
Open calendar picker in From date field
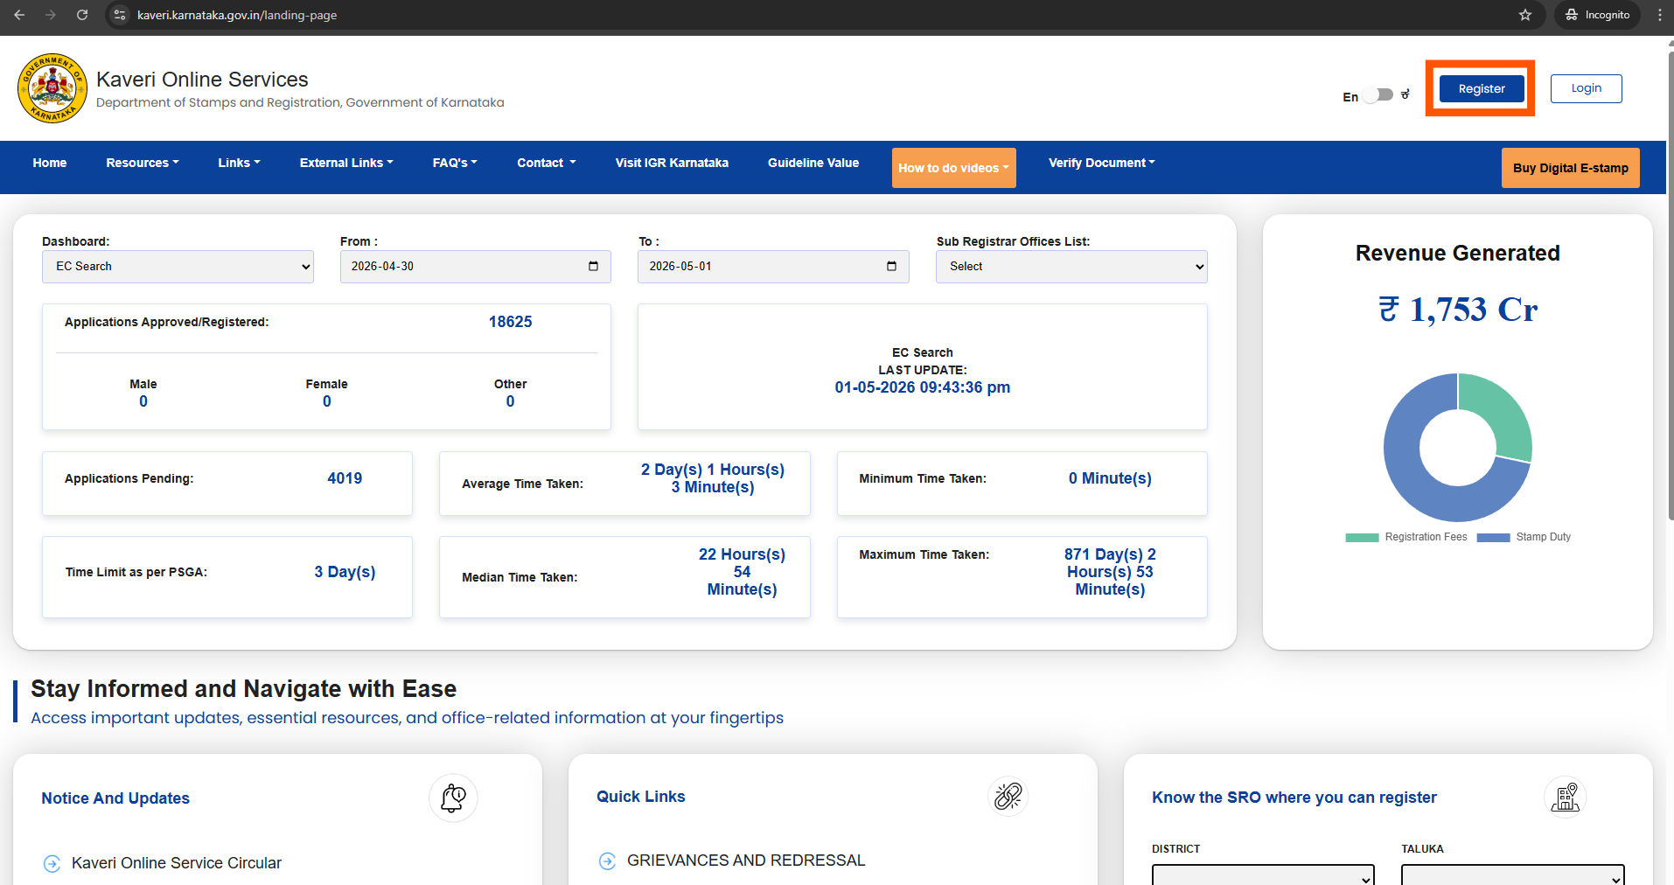point(593,266)
